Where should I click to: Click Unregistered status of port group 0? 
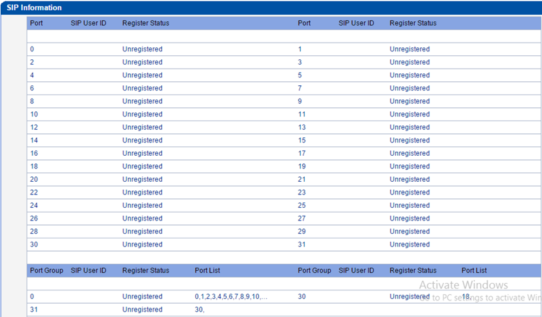pos(142,296)
